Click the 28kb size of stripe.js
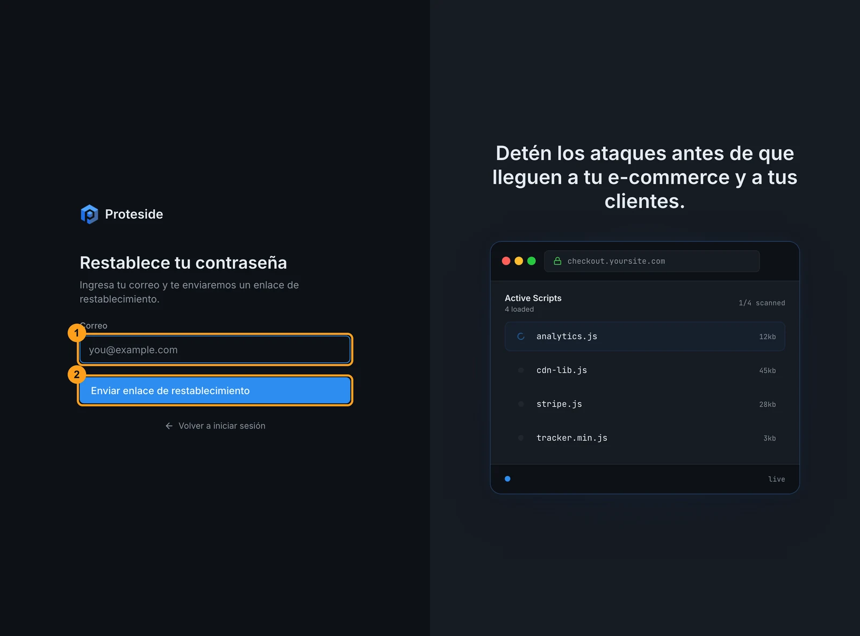This screenshot has height=636, width=860. (767, 404)
